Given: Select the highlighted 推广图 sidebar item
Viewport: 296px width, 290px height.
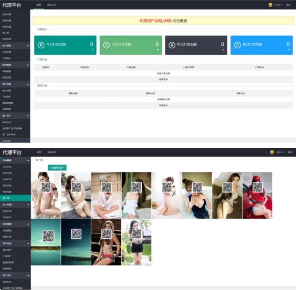Looking at the screenshot, I should [15, 198].
